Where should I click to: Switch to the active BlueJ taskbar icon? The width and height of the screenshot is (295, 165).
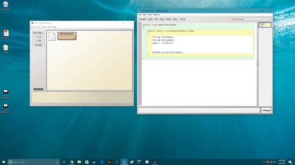[x=124, y=162]
